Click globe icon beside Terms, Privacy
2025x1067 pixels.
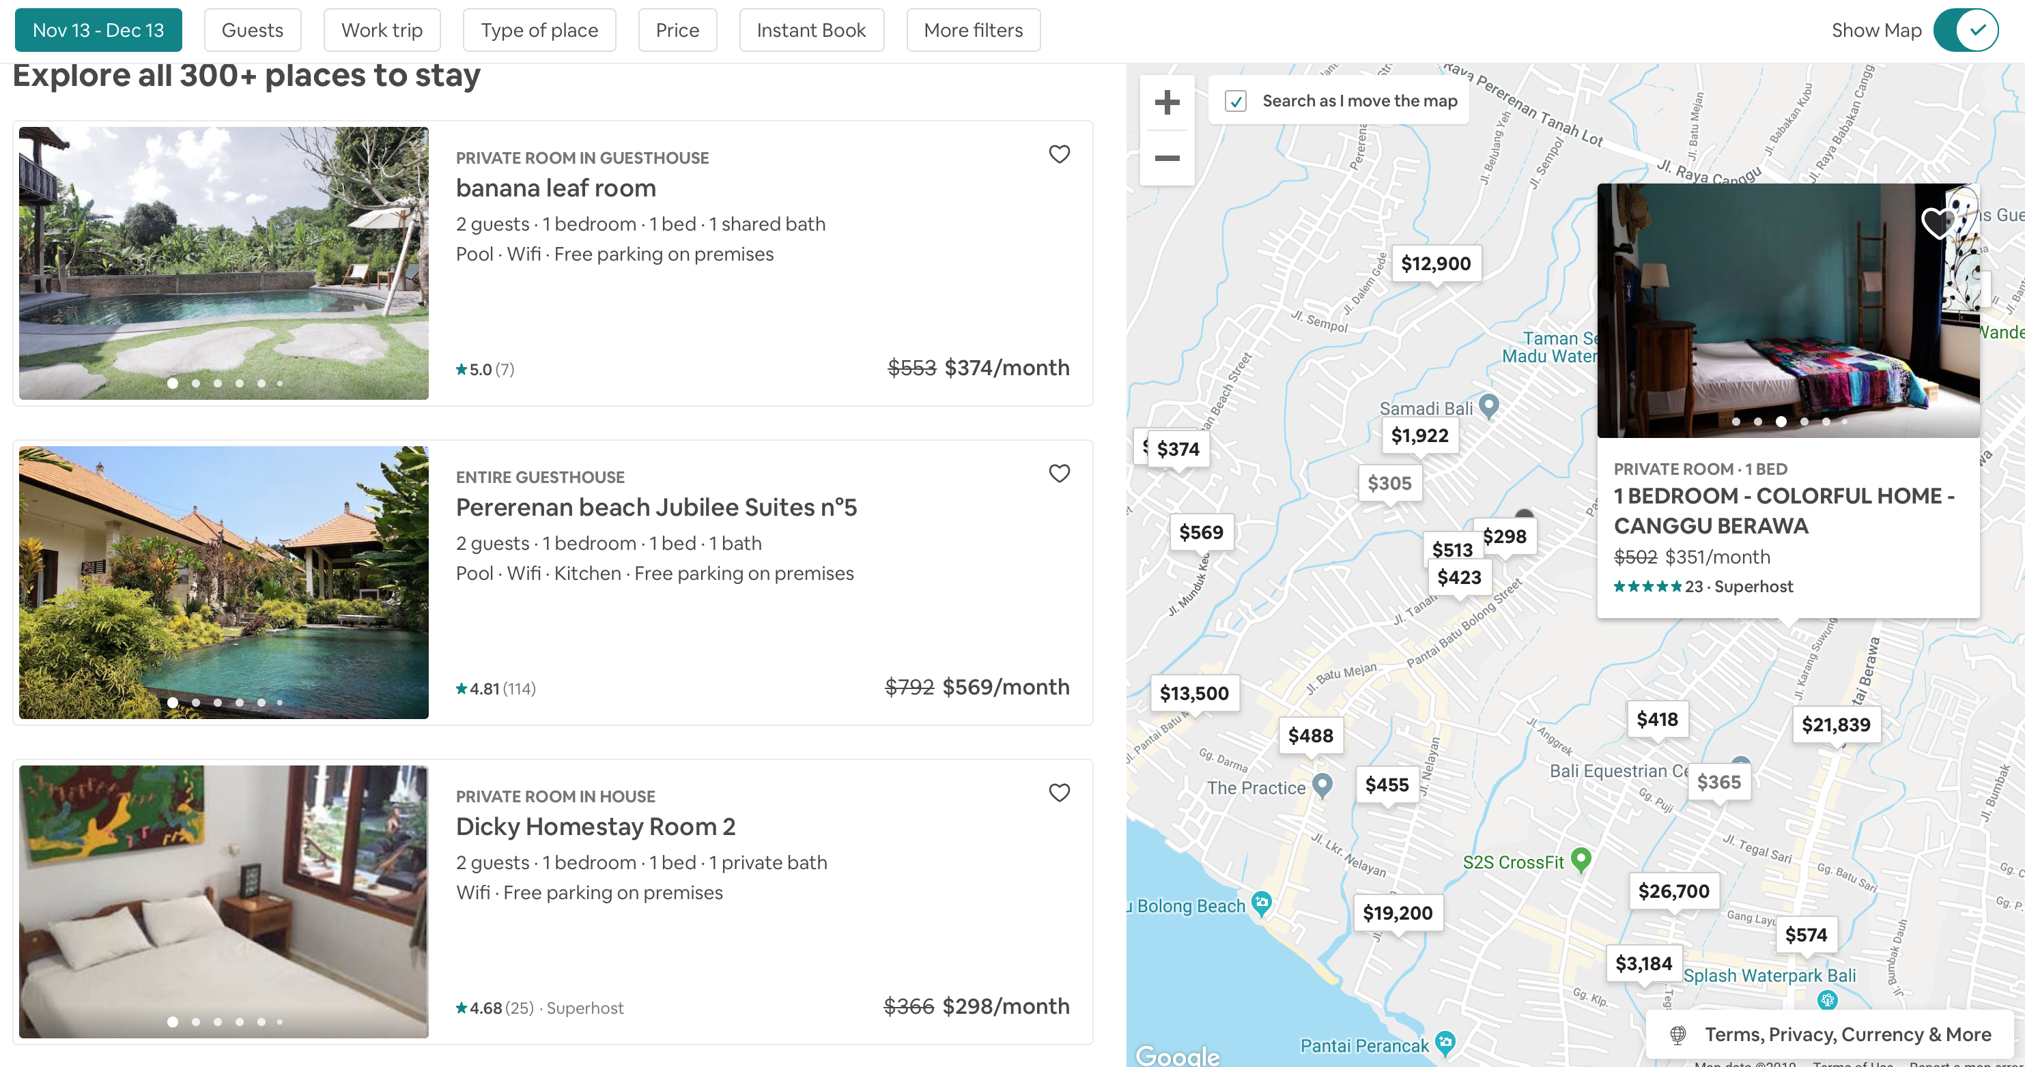point(1677,1035)
